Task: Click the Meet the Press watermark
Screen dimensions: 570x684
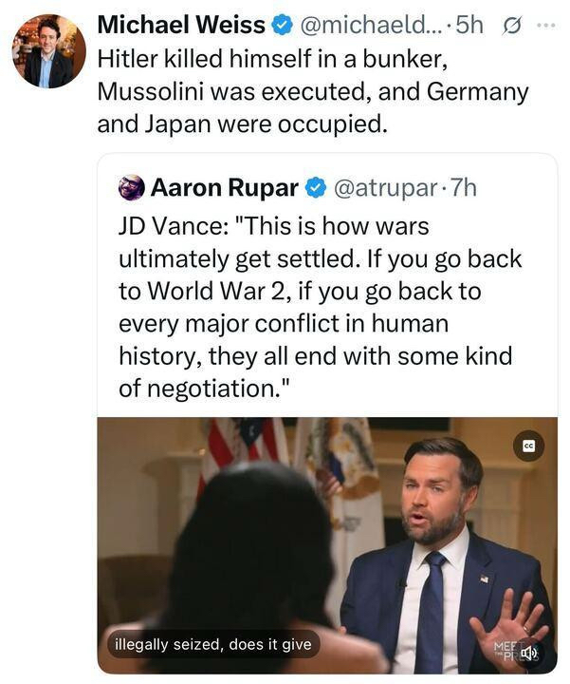Action: [506, 651]
